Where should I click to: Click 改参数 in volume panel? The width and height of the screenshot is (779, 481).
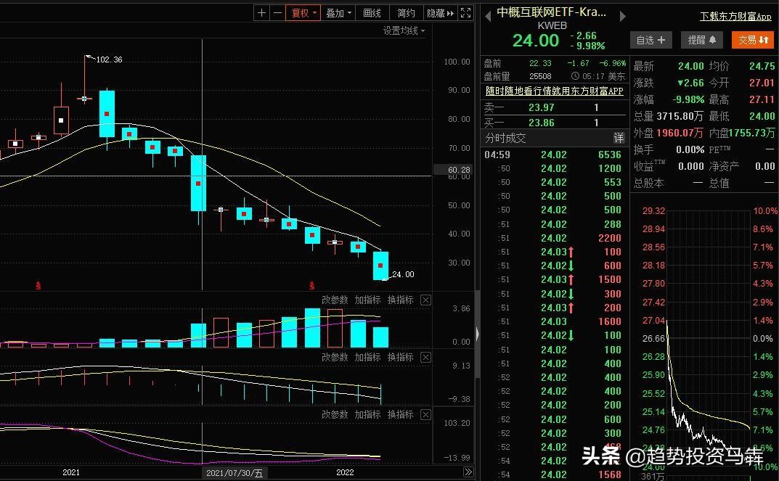click(x=335, y=300)
